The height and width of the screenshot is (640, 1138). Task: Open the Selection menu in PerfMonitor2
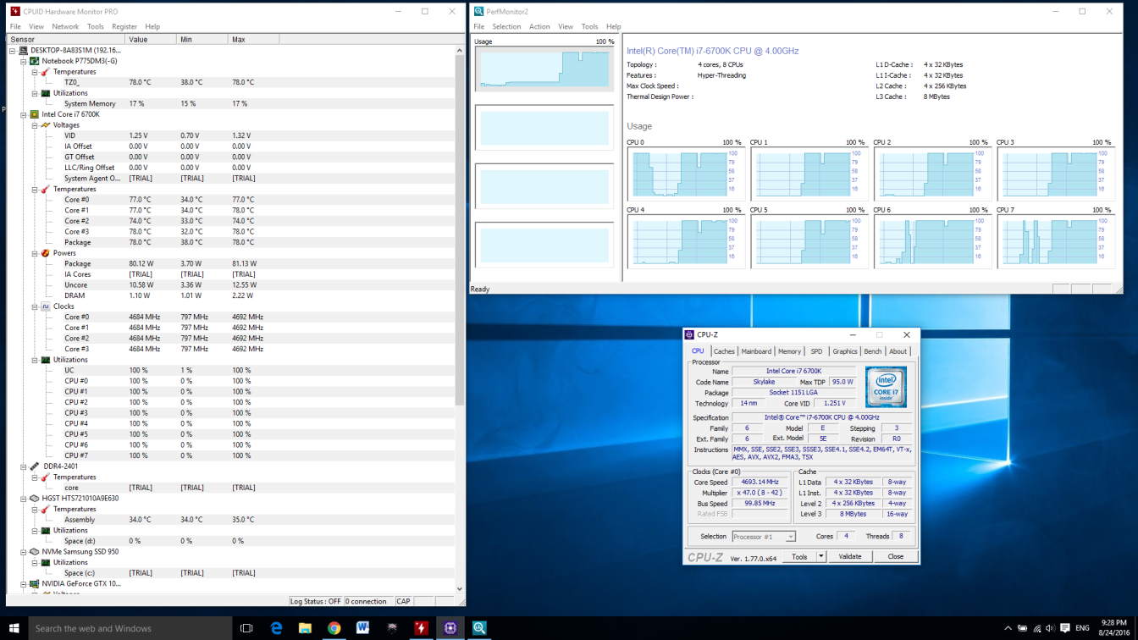pyautogui.click(x=506, y=26)
